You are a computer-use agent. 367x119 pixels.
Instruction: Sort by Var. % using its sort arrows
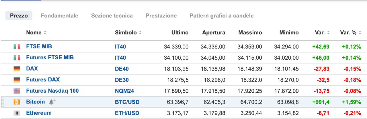pos(360,33)
